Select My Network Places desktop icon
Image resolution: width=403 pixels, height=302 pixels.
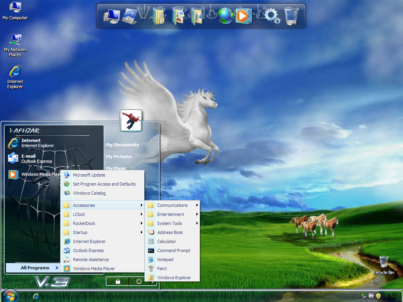pyautogui.click(x=15, y=45)
